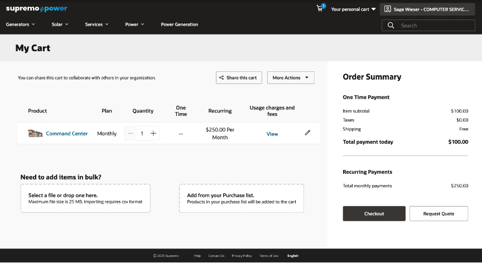Click the Need to add items in bulk? heading

pyautogui.click(x=61, y=177)
